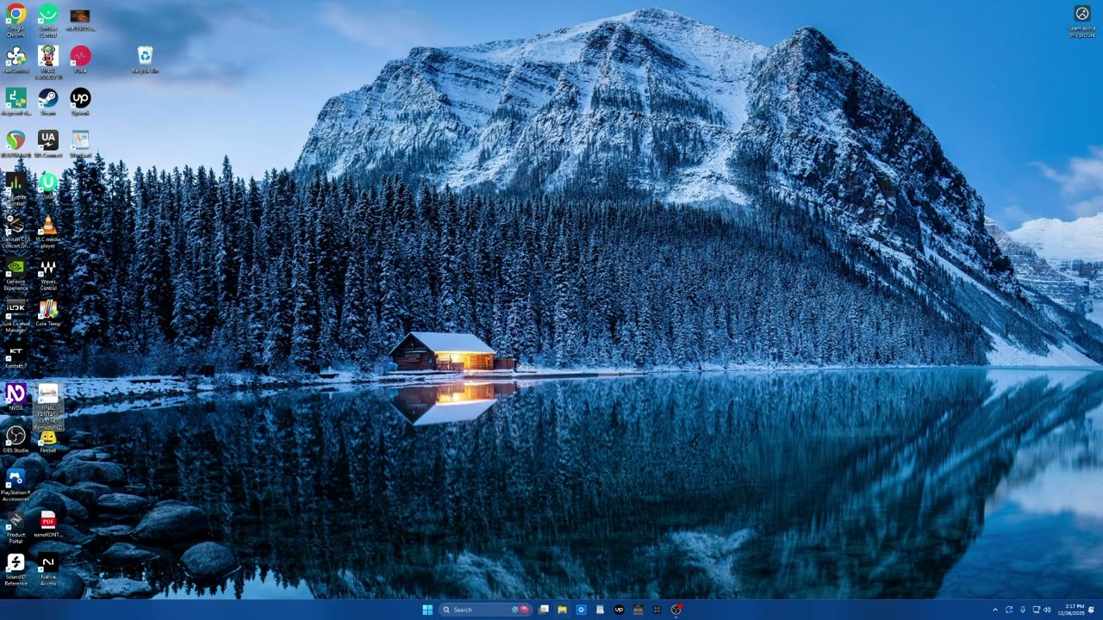1103x620 pixels.
Task: Select the GeForce Experience shortcut
Action: (x=16, y=274)
